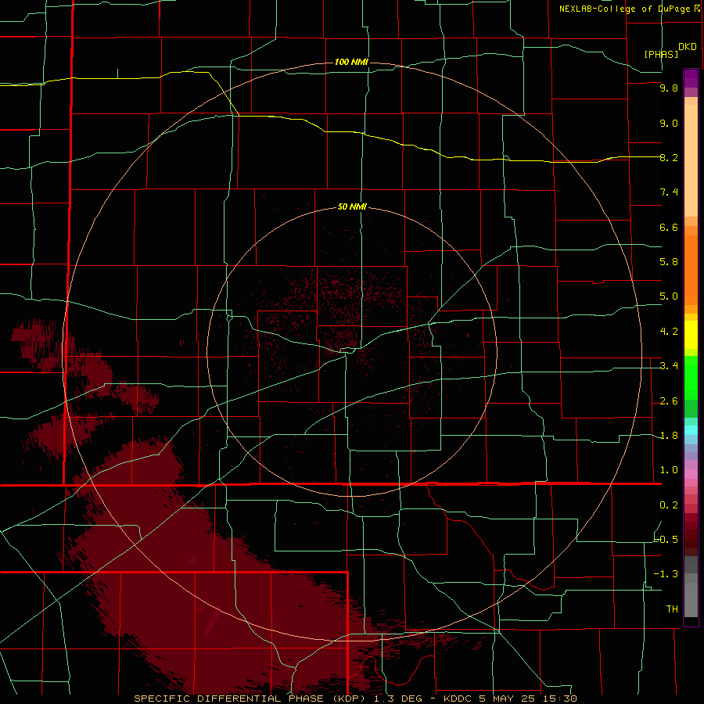Pick the yellow band of the color scale
This screenshot has width=704, height=704.
click(x=691, y=335)
